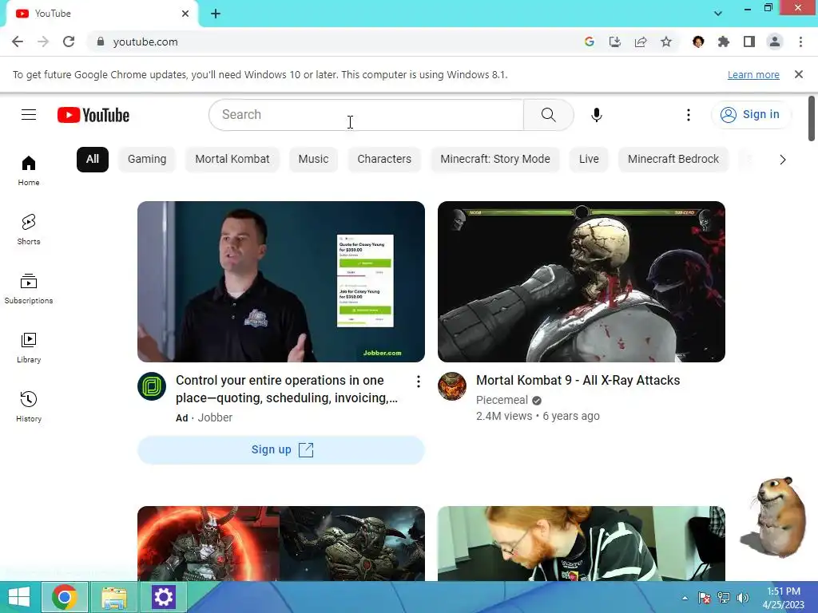Click the youtube.com address bar
This screenshot has width=818, height=613.
point(334,42)
